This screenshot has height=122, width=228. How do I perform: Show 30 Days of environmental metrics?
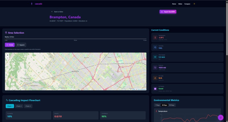point(164,105)
